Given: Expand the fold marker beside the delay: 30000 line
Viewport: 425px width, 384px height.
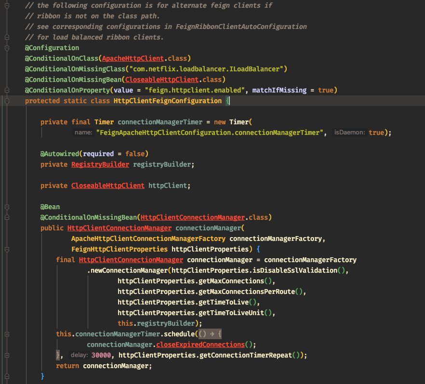Looking at the screenshot, I should [x=7, y=355].
